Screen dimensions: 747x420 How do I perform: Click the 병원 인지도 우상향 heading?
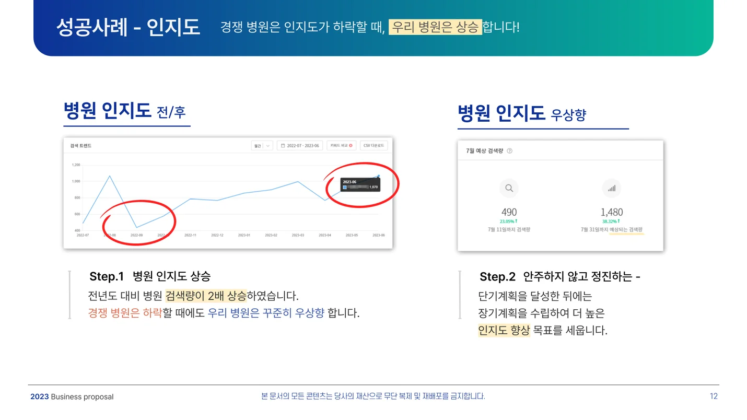521,113
